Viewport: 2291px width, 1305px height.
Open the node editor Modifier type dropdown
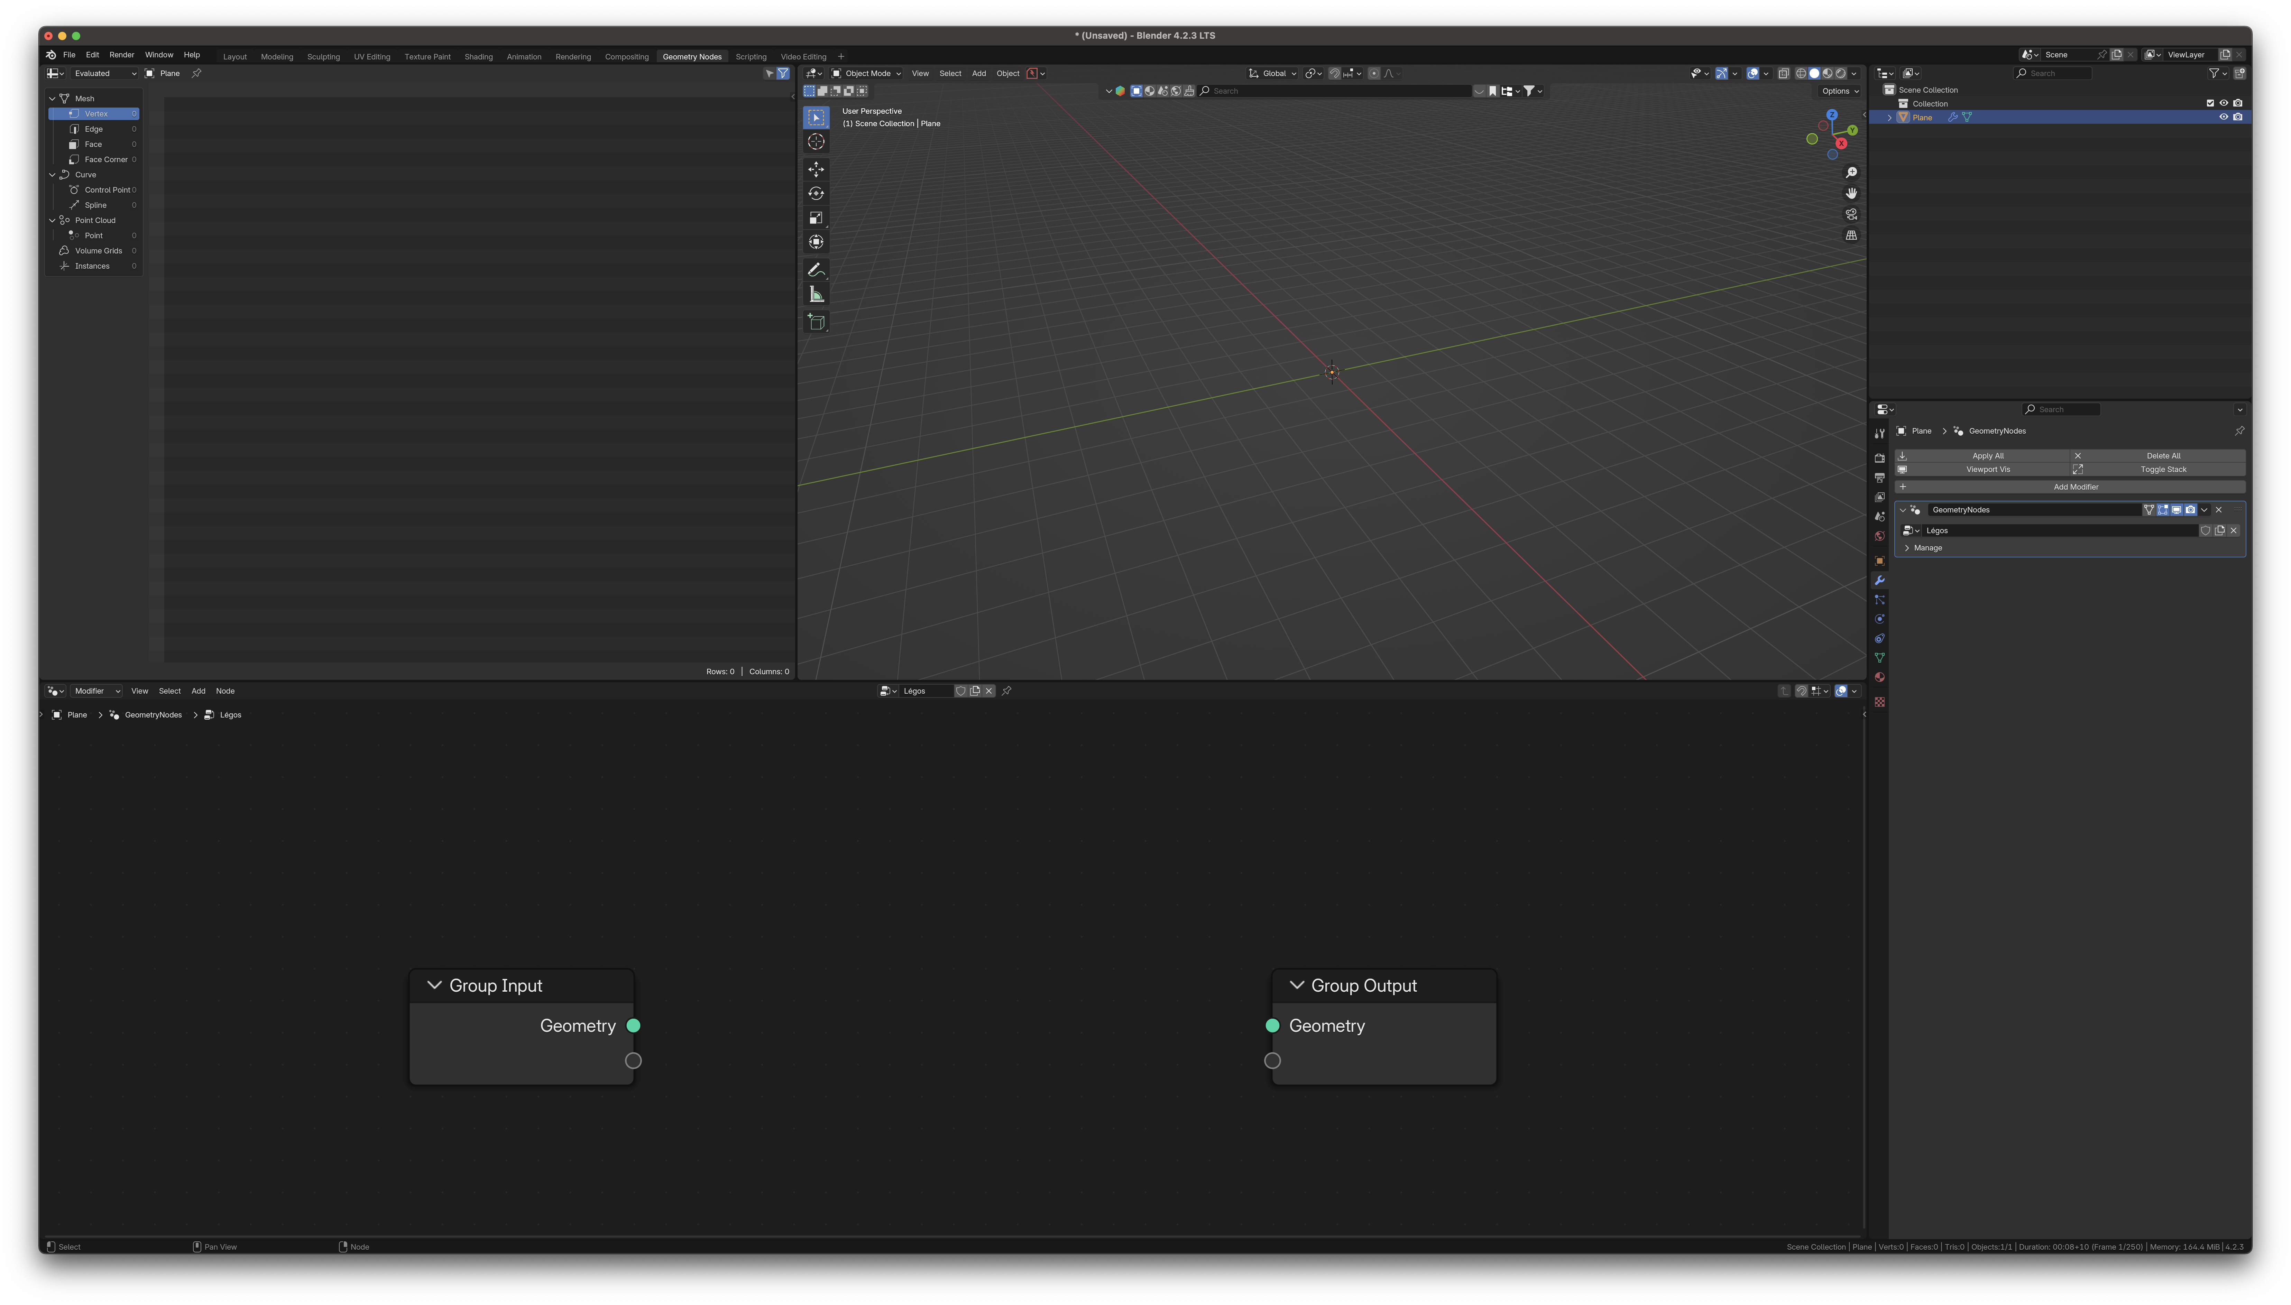[97, 691]
